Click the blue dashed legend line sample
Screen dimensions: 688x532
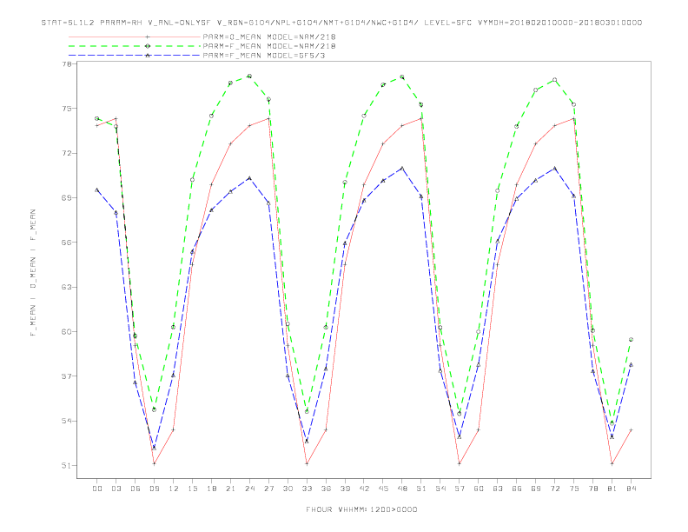click(135, 56)
